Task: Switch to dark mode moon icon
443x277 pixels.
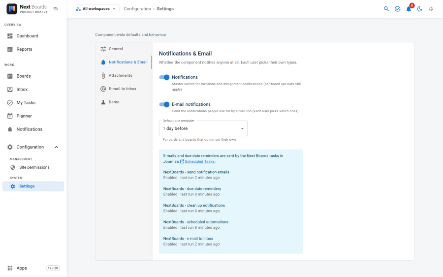Action: pyautogui.click(x=419, y=9)
